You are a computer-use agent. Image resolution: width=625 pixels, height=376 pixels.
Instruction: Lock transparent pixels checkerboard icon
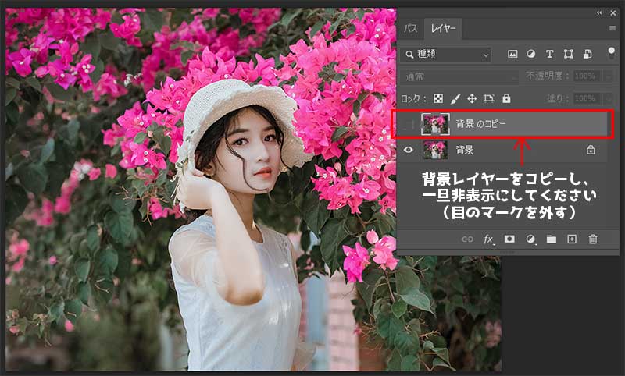(438, 98)
